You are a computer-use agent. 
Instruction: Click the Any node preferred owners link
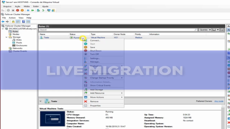click(219, 101)
